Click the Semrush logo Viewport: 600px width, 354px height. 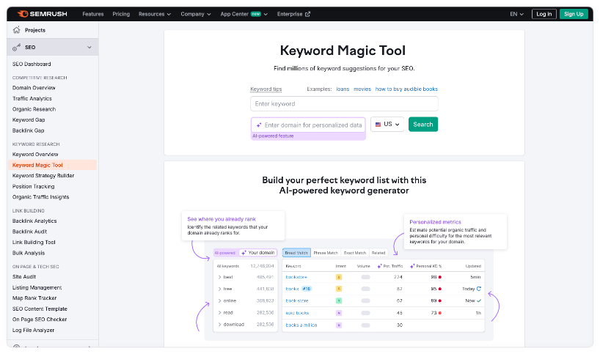42,14
